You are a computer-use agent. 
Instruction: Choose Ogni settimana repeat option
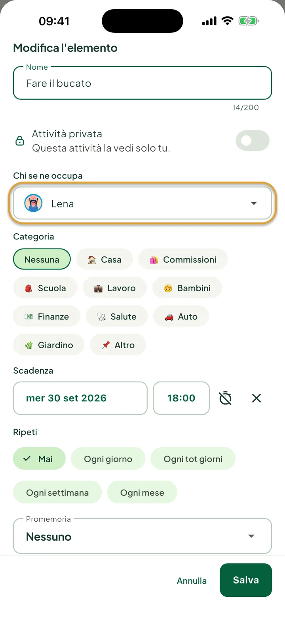(x=57, y=493)
